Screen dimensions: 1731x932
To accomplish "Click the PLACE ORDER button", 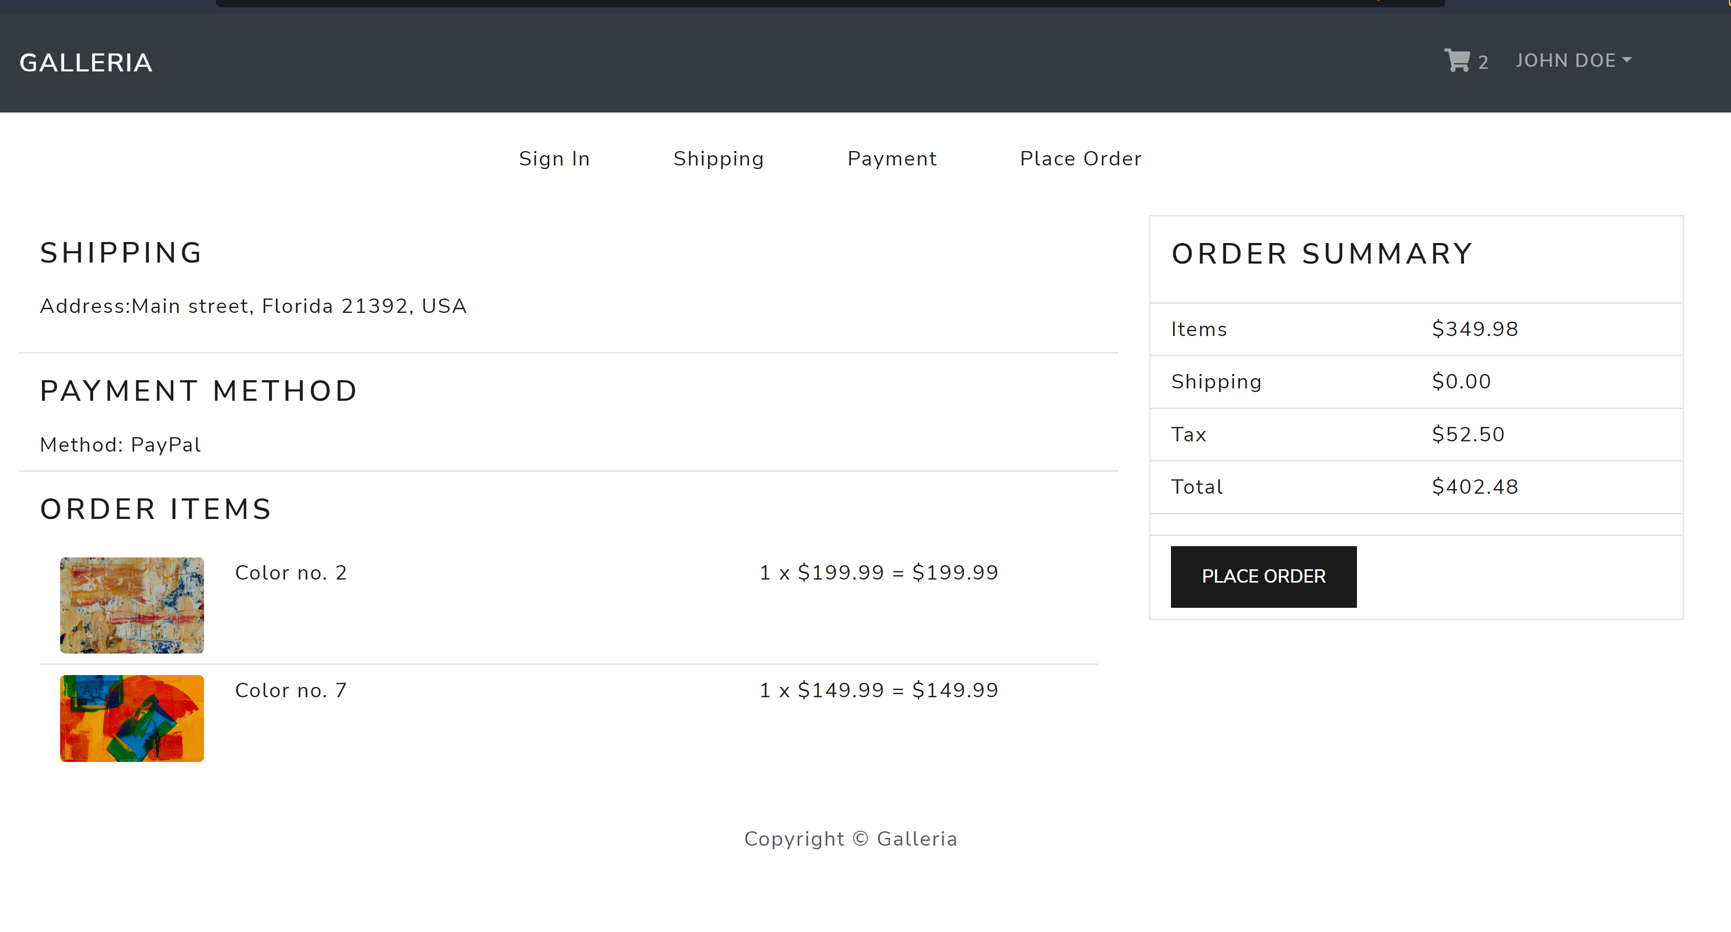I will point(1263,576).
